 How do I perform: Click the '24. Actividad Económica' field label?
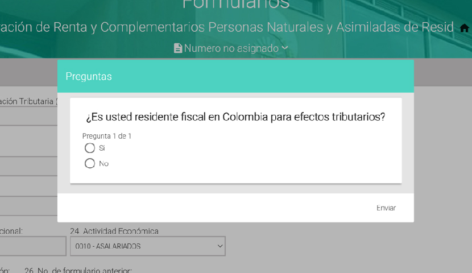coord(114,231)
